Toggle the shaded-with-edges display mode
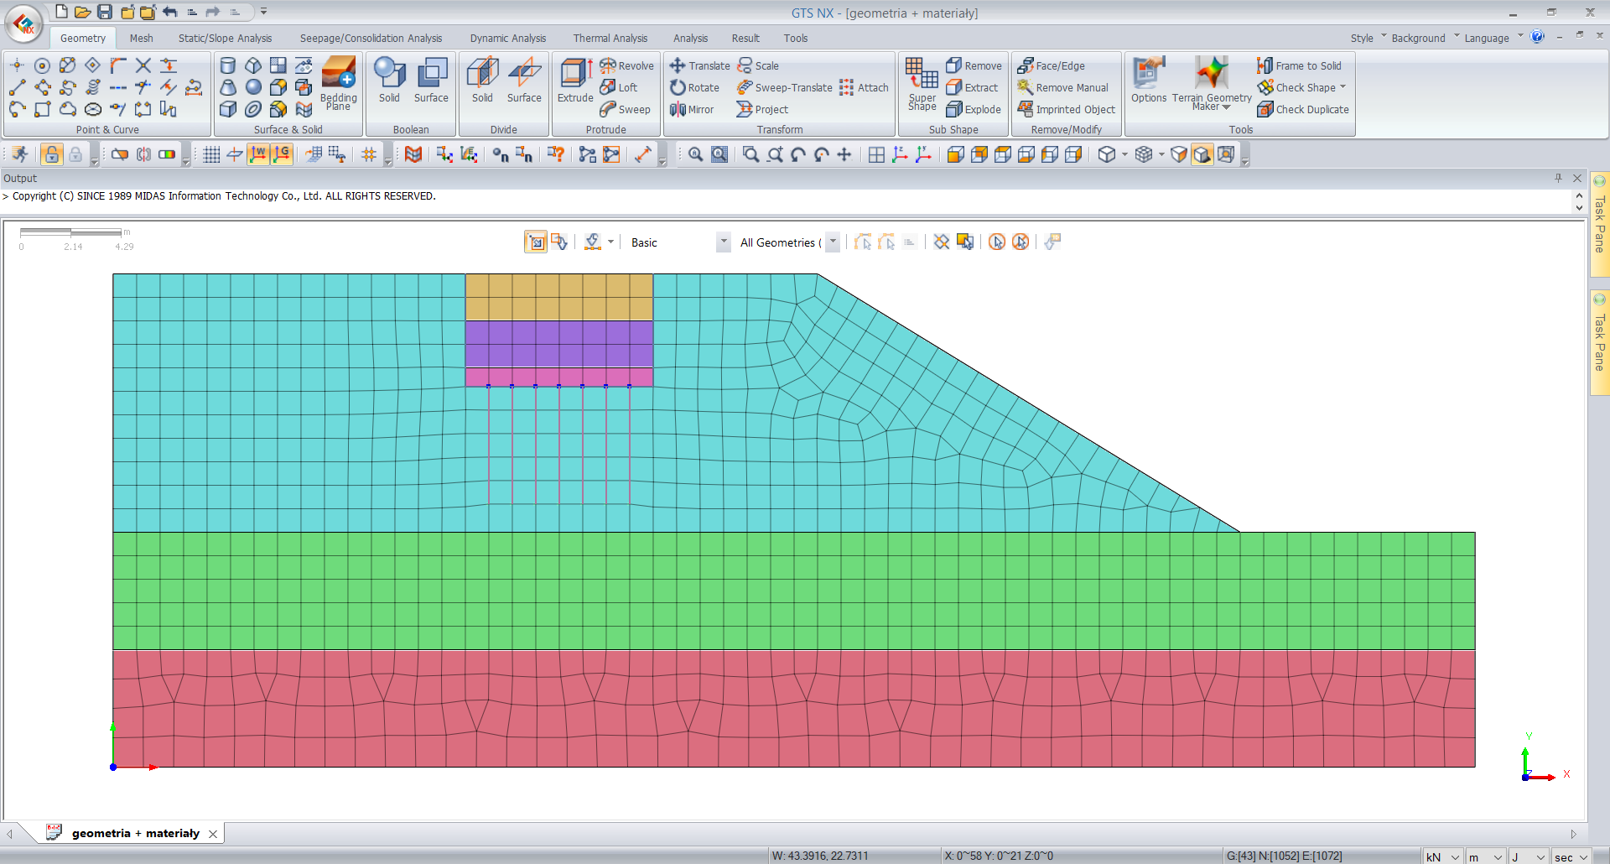 [1202, 154]
